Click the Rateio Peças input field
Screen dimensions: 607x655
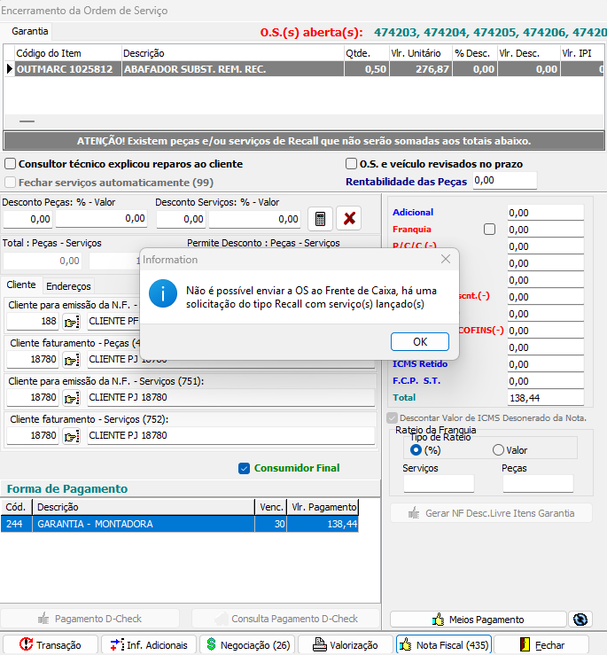point(538,483)
